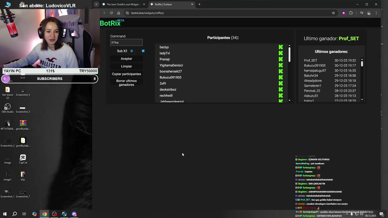Click the Kick icon next to 2xPi
Screen dimensions: 388x218
point(281,83)
